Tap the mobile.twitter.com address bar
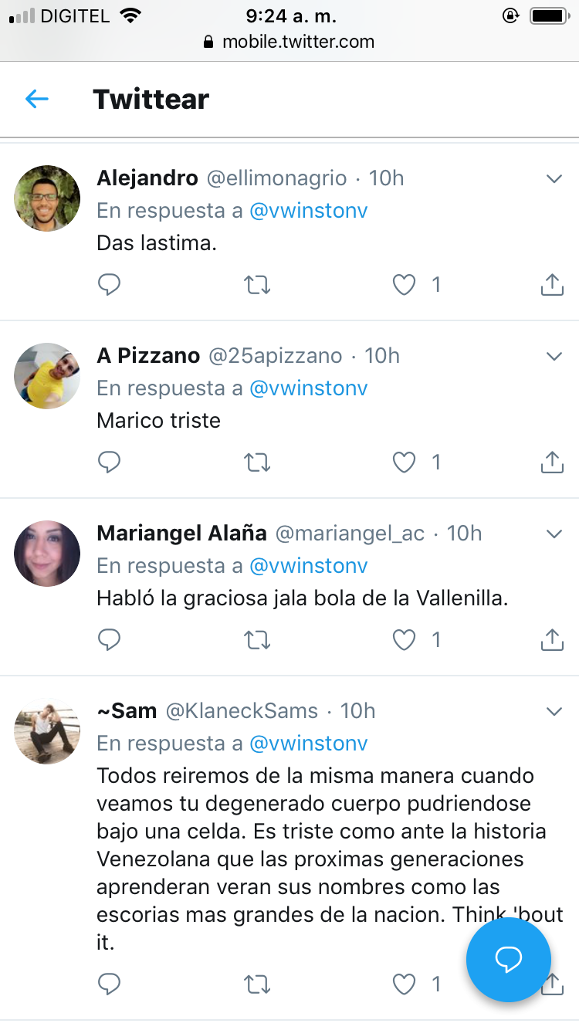The image size is (579, 1030). click(289, 42)
